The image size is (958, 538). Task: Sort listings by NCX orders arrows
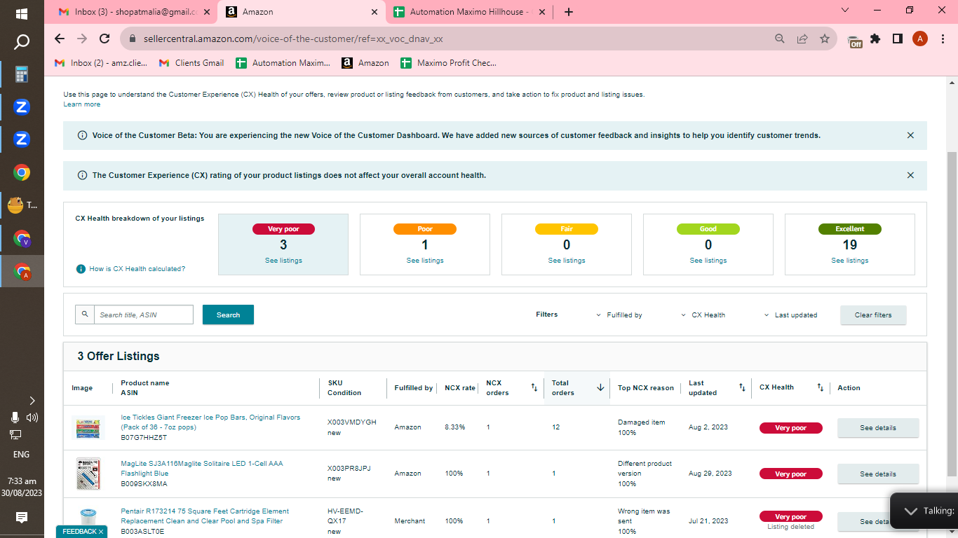[534, 387]
